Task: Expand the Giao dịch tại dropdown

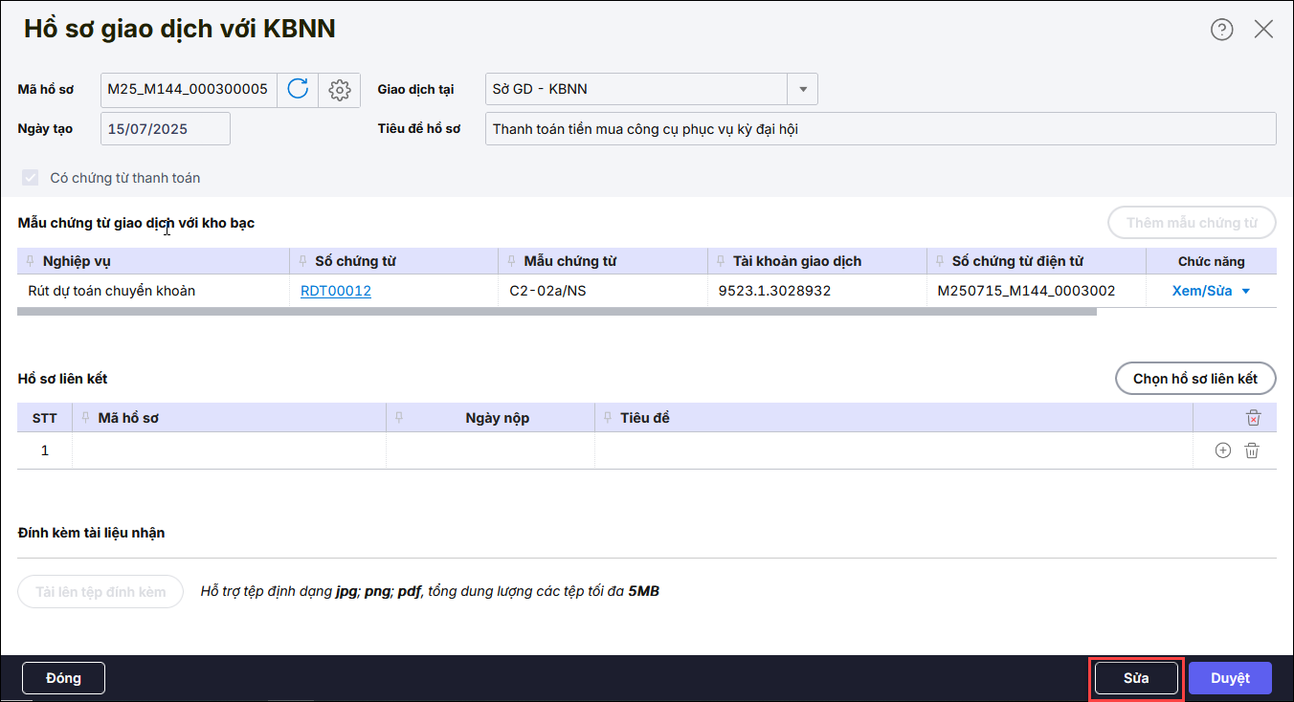Action: point(802,90)
